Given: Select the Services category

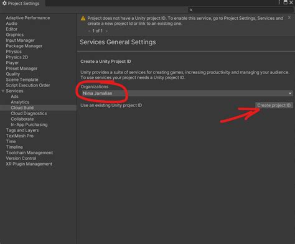Looking at the screenshot, I should (x=14, y=91).
